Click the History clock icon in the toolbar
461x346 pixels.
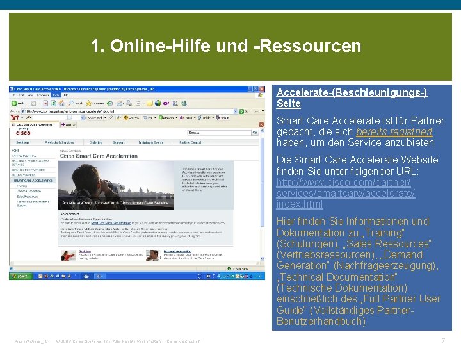109,103
